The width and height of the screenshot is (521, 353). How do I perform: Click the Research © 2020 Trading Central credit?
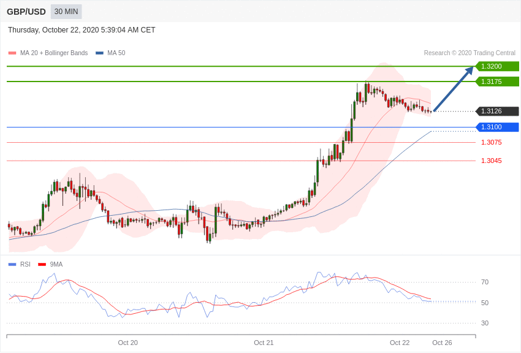(470, 53)
